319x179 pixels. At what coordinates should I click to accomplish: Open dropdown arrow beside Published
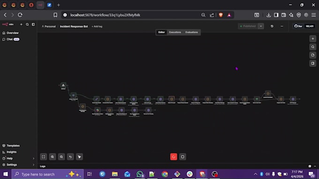coord(261,26)
